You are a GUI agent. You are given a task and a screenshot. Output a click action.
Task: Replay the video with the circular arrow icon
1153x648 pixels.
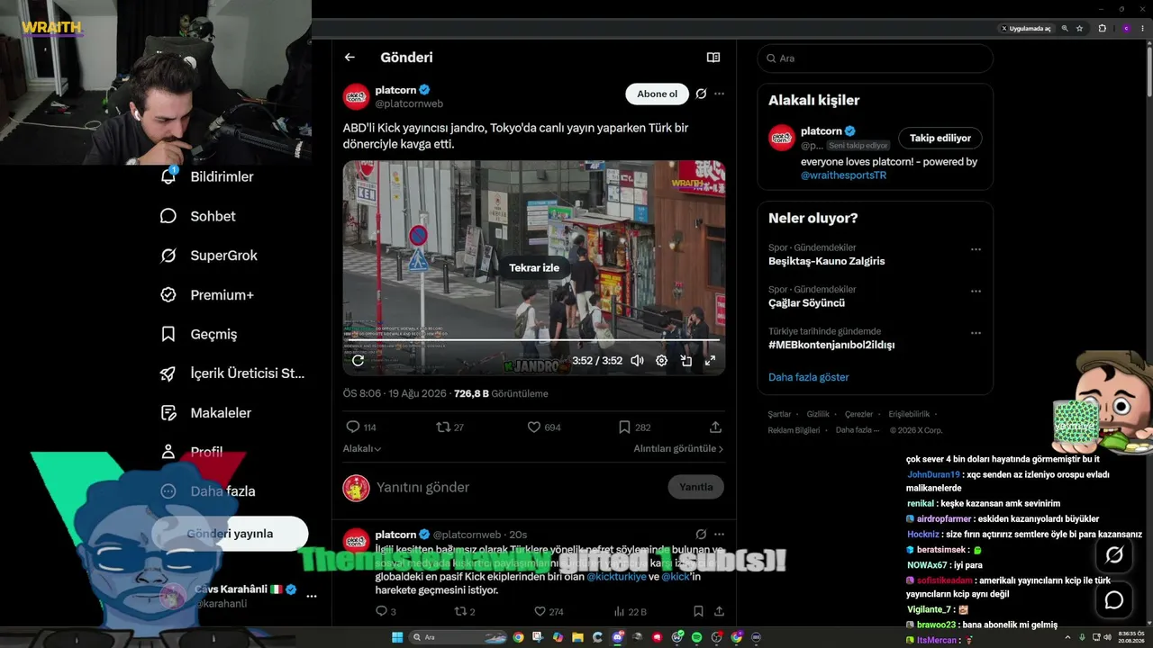coord(358,360)
